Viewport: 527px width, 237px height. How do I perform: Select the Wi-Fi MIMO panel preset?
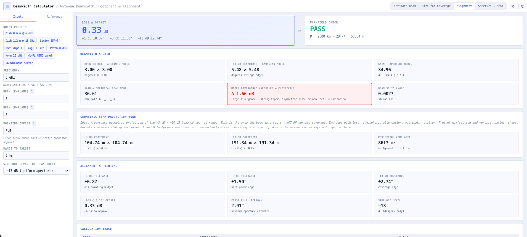click(x=40, y=56)
